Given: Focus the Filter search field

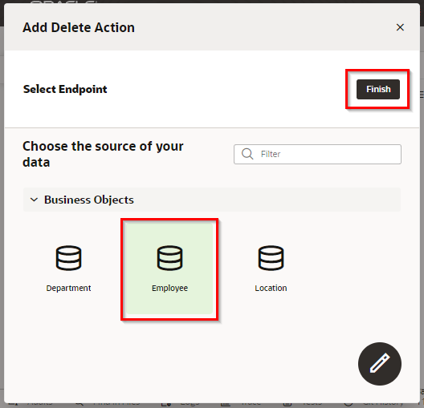Looking at the screenshot, I should [317, 154].
